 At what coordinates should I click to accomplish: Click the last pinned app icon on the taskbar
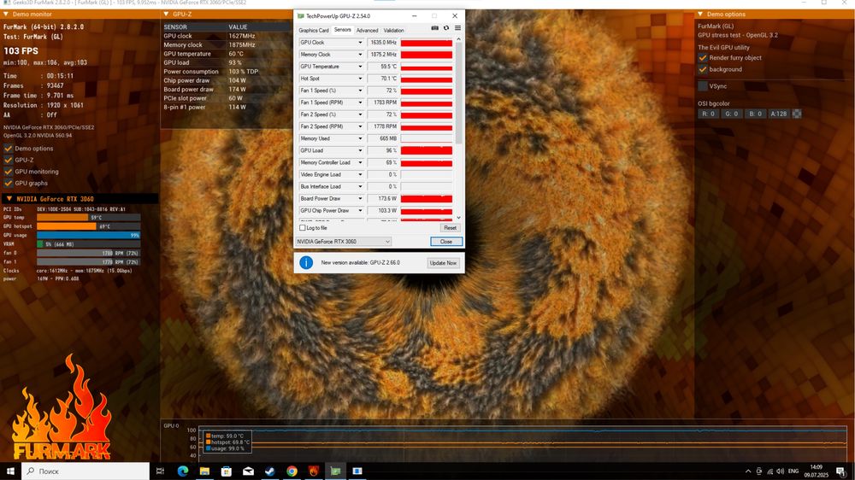[x=357, y=471]
